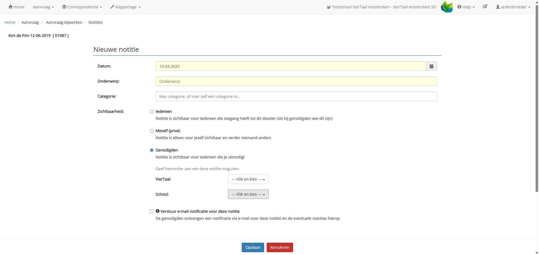The image size is (539, 255).
Task: Click the Notities breadcrumb
Action: 95,22
